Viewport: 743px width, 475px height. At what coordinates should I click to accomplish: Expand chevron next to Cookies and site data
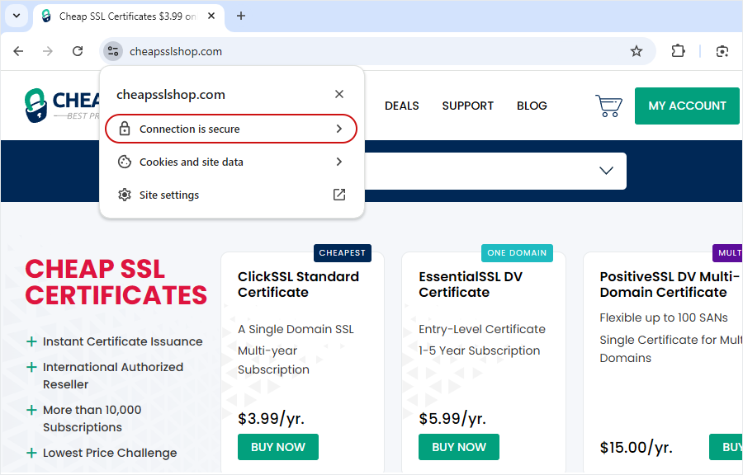339,162
